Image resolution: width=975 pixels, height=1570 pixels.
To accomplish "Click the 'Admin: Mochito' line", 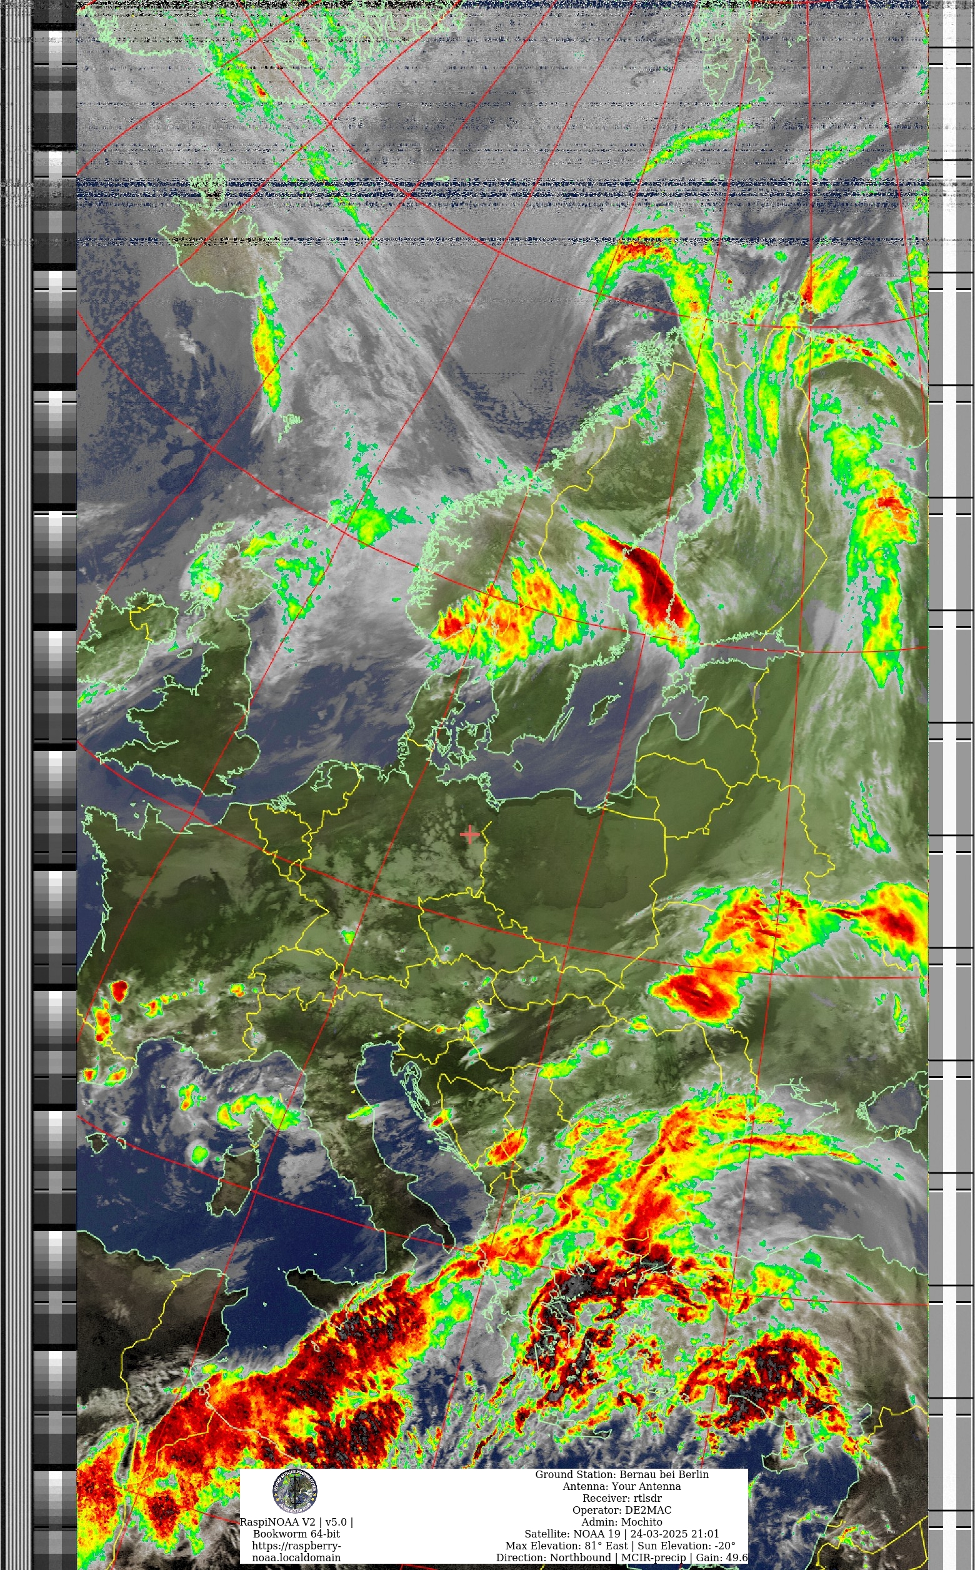I will click(x=622, y=1522).
